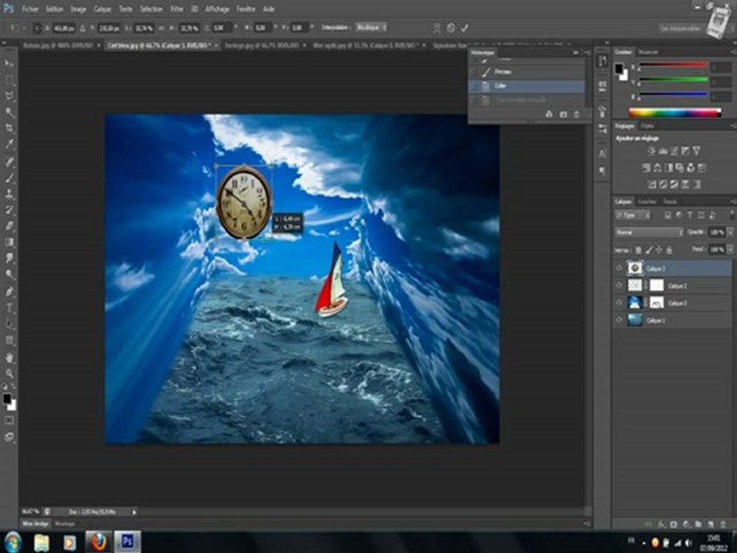This screenshot has height=553, width=737.
Task: Select the Brush tool
Action: pyautogui.click(x=9, y=177)
